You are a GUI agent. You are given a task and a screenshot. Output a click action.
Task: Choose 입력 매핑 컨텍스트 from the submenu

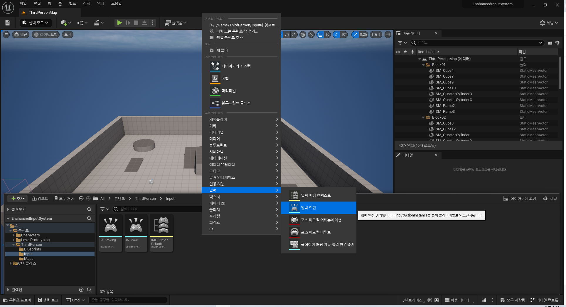point(319,195)
